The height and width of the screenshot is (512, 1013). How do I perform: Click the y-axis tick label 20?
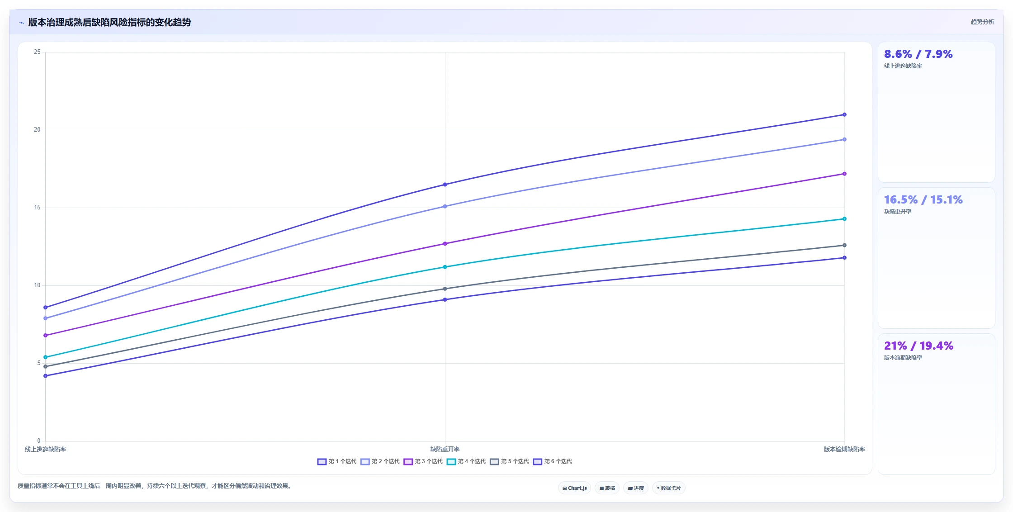click(x=37, y=130)
